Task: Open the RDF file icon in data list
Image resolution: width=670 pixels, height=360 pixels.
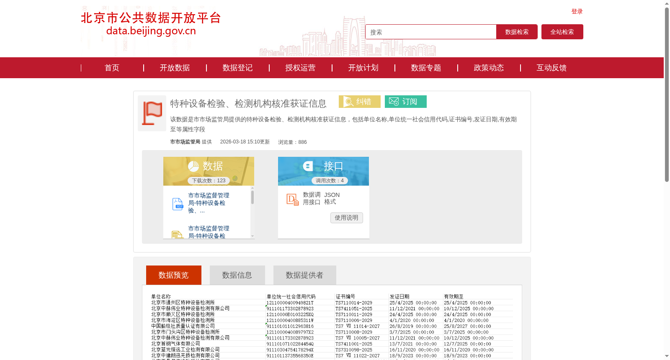Action: (x=178, y=204)
